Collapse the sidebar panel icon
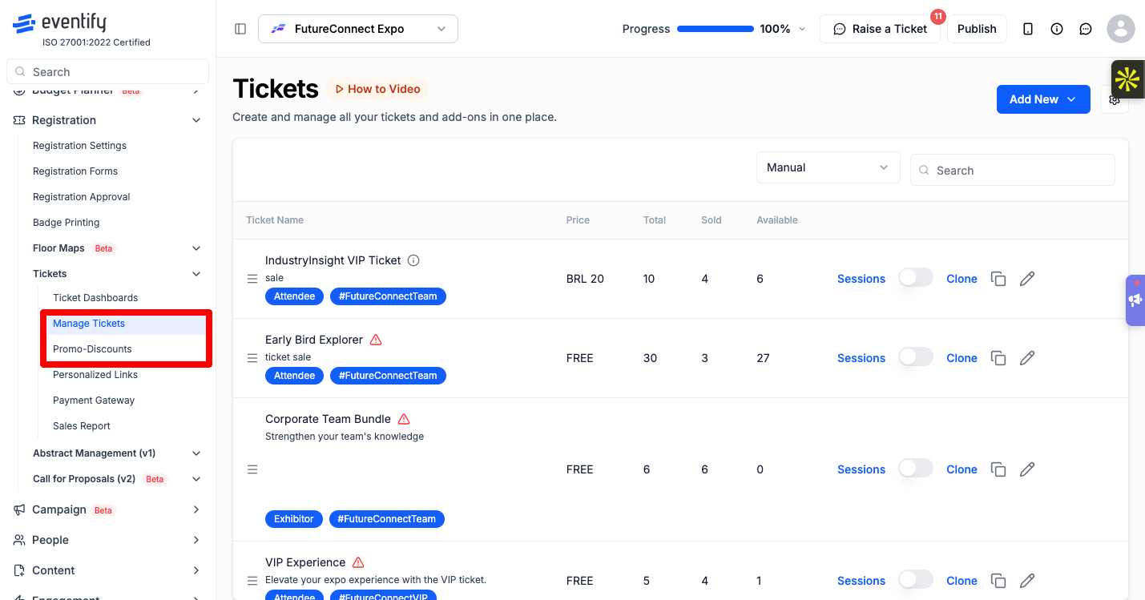This screenshot has width=1145, height=600. (x=240, y=29)
